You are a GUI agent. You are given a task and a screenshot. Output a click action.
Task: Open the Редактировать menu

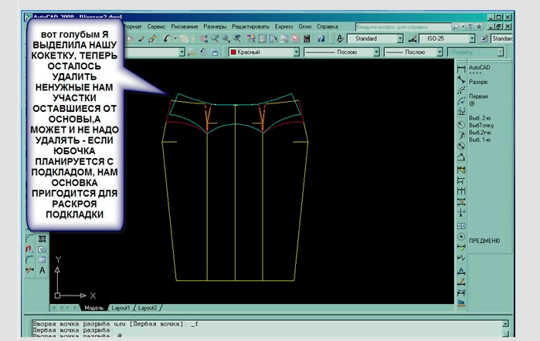pyautogui.click(x=250, y=25)
